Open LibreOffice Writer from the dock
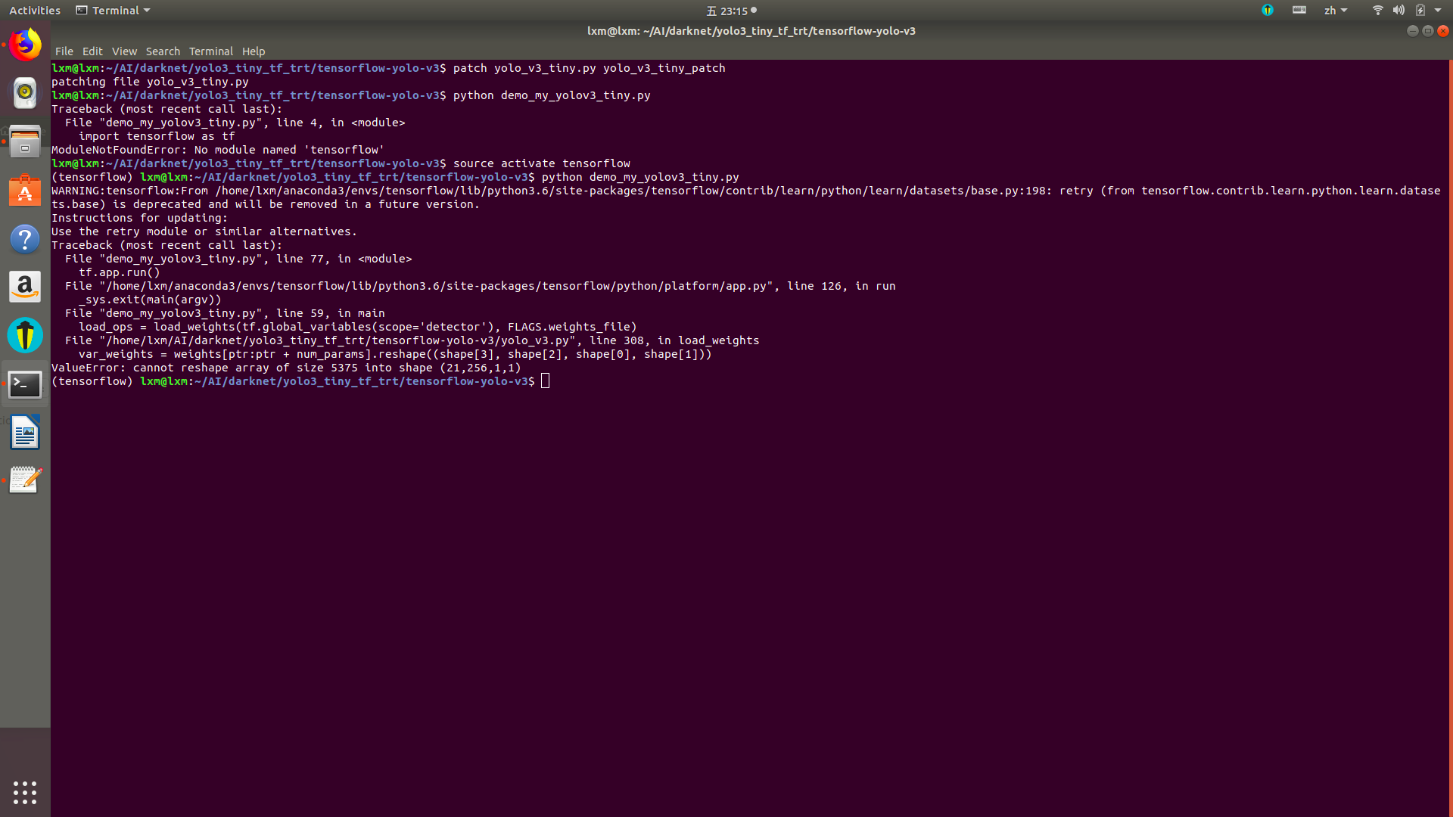 coord(25,433)
